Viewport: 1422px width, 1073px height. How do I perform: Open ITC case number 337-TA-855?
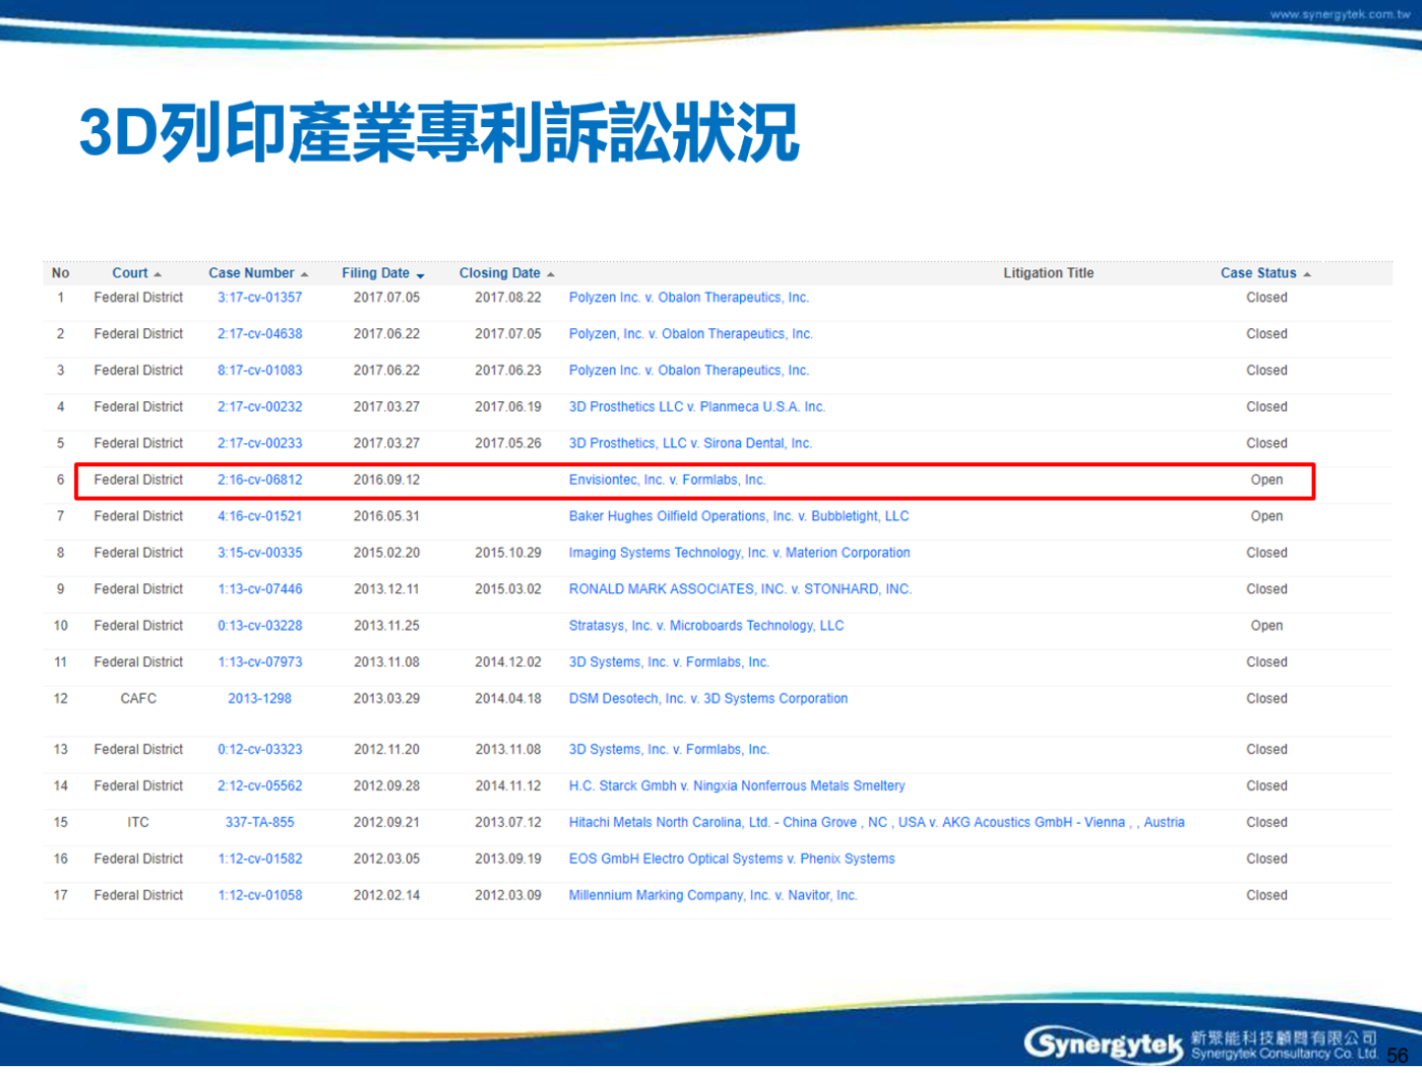pyautogui.click(x=260, y=823)
